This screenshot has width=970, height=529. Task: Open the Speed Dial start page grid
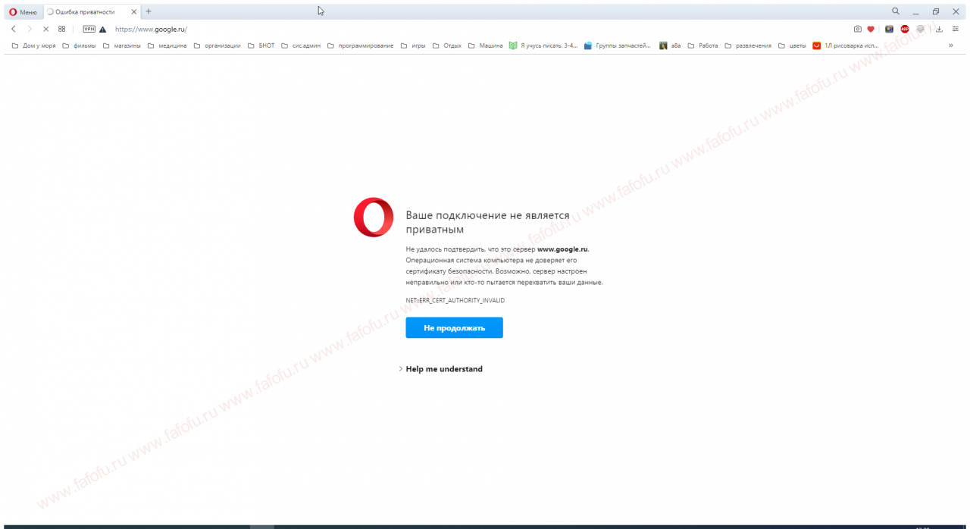(62, 29)
